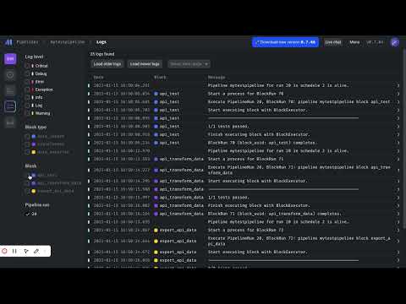Screen dimensions: 406x304
Task: Click the purple block icon on 'Start a process for BlockRun 71' row
Action: (x=156, y=160)
